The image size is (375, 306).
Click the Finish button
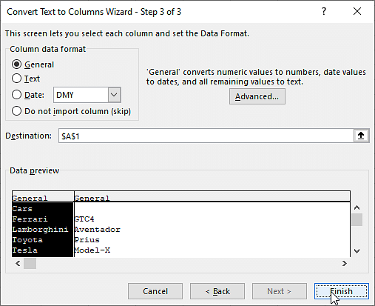[x=342, y=291]
